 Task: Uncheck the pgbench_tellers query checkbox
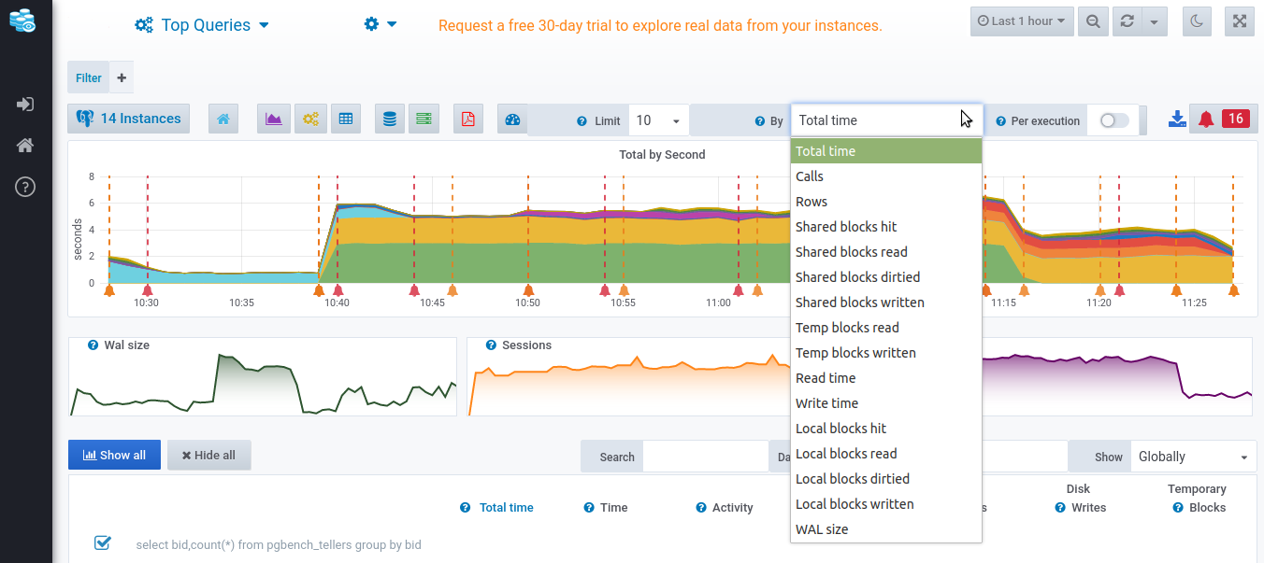coord(103,543)
